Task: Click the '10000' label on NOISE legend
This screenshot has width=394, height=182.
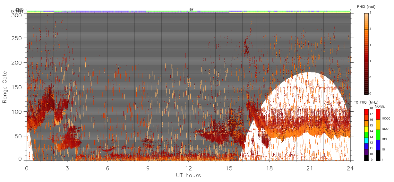Action: 386,119
